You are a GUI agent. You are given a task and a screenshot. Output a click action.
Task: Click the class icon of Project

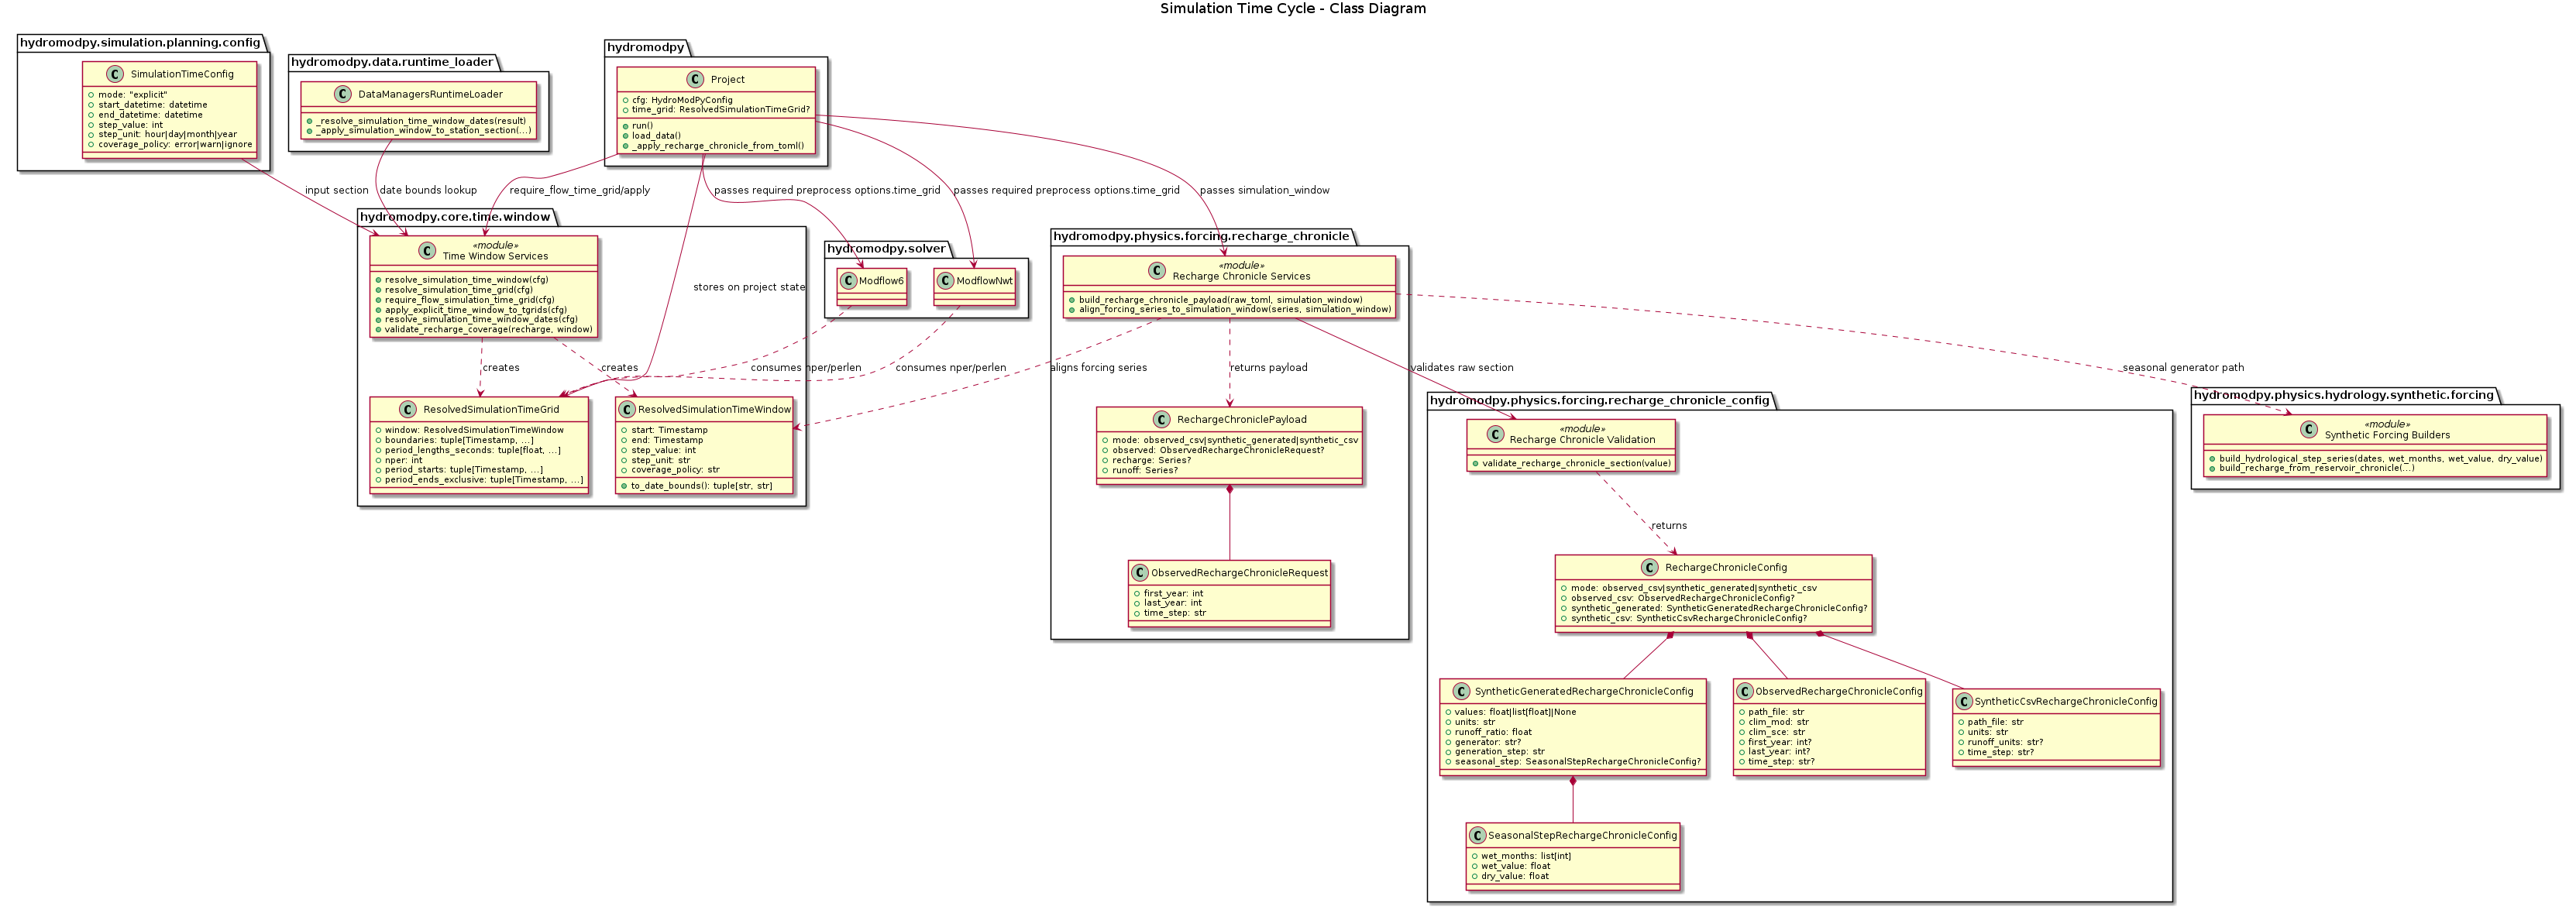pos(695,79)
